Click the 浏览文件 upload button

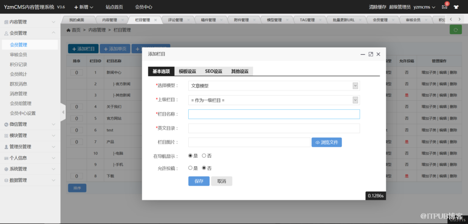tap(327, 142)
